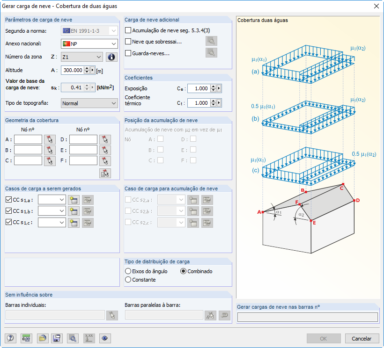
Task: Pick node E graphically
Action: tap(105, 150)
